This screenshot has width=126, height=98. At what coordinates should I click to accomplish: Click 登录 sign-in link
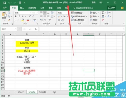click(x=93, y=3)
